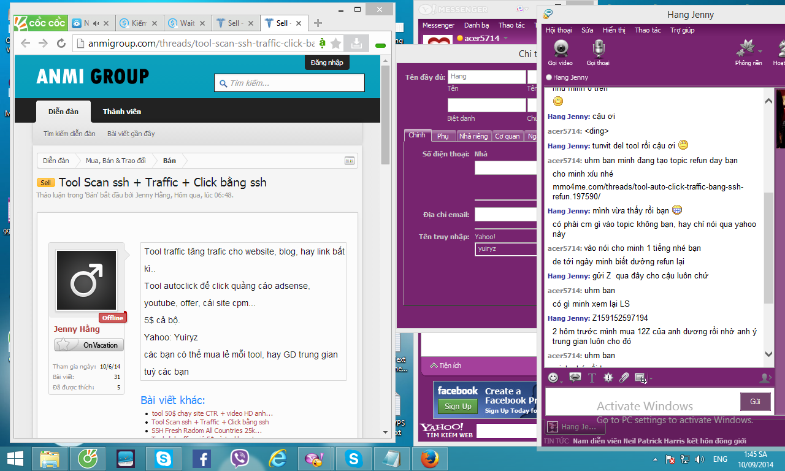Open the Trợ giúp menu

[x=682, y=30]
